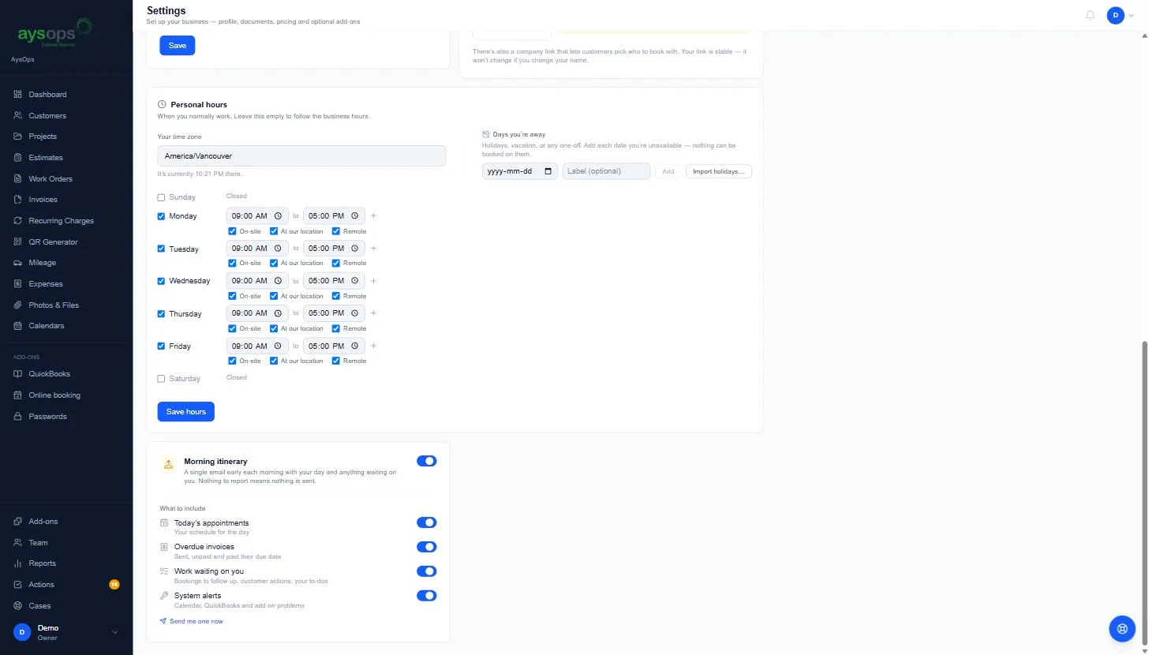Click the Send me one now link

(x=192, y=621)
